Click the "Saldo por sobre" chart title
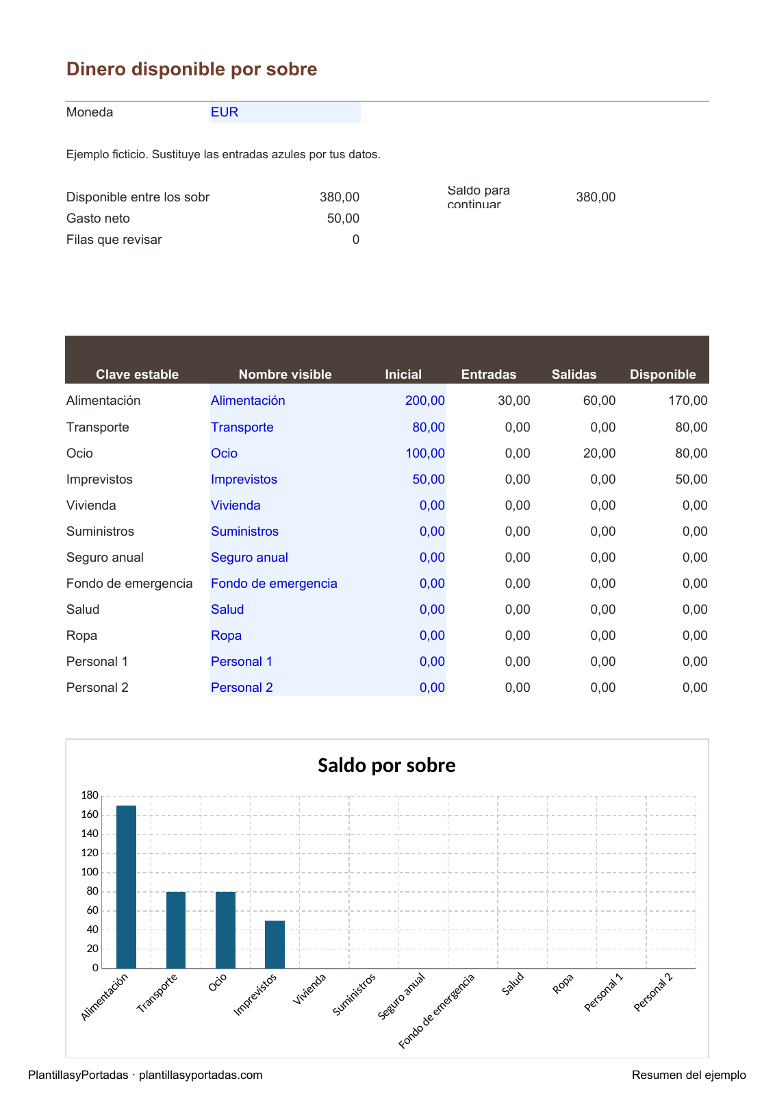Image resolution: width=775 pixels, height=1096 pixels. 387,765
